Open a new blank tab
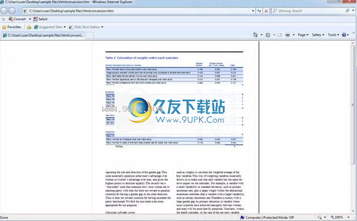 [x=90, y=35]
